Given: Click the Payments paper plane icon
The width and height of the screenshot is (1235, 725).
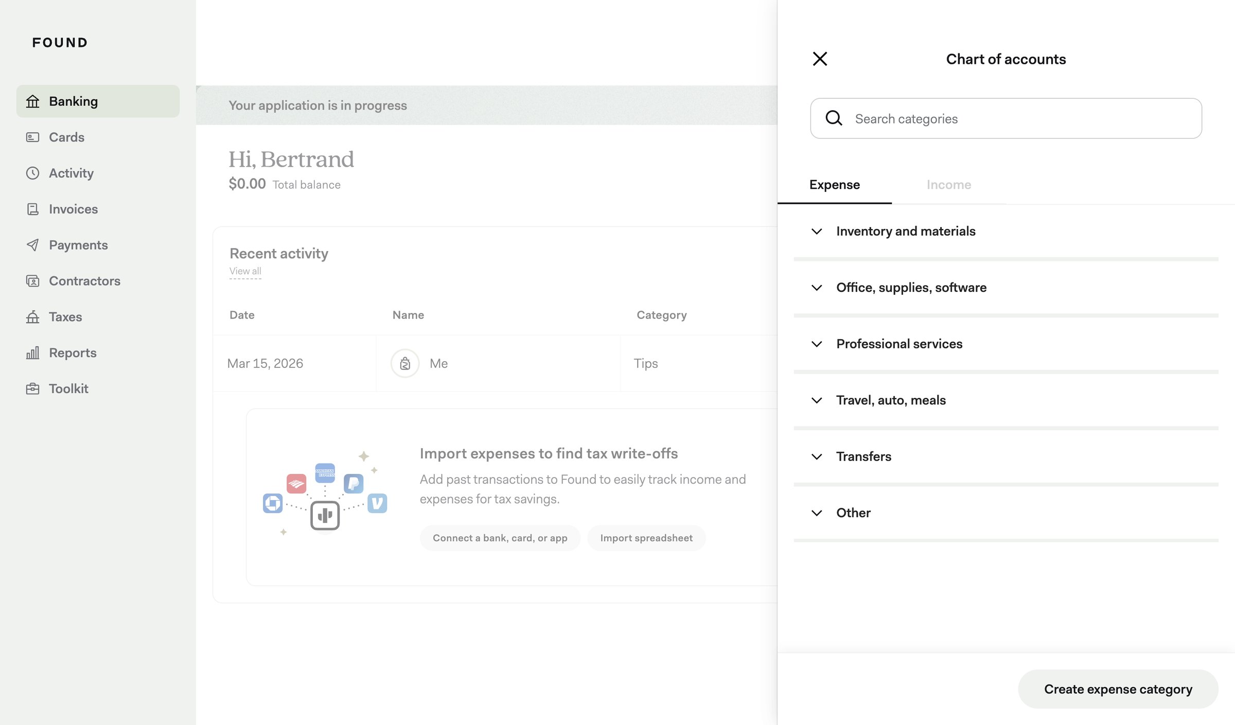Looking at the screenshot, I should [32, 245].
